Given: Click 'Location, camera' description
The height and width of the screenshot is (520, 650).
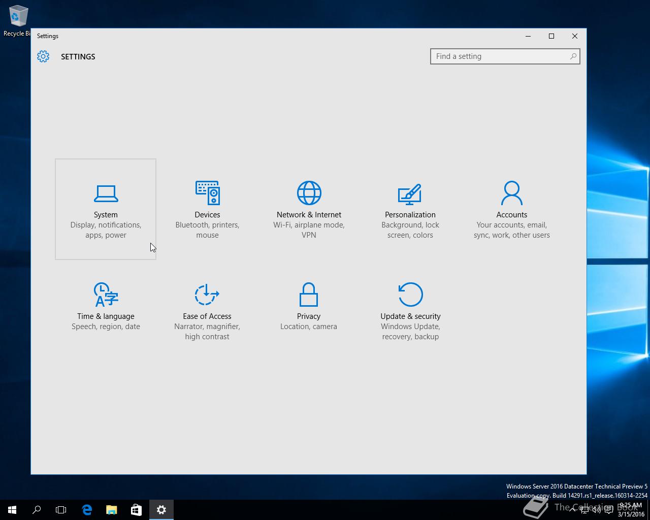Looking at the screenshot, I should tap(309, 327).
